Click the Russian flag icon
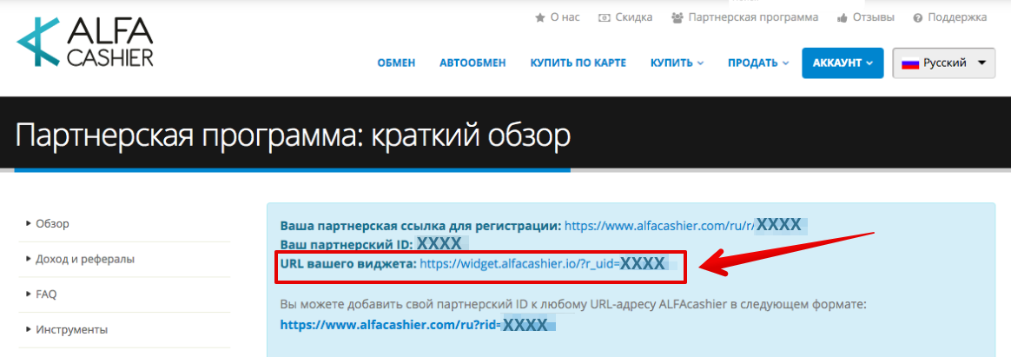This screenshot has width=1011, height=357. (909, 63)
